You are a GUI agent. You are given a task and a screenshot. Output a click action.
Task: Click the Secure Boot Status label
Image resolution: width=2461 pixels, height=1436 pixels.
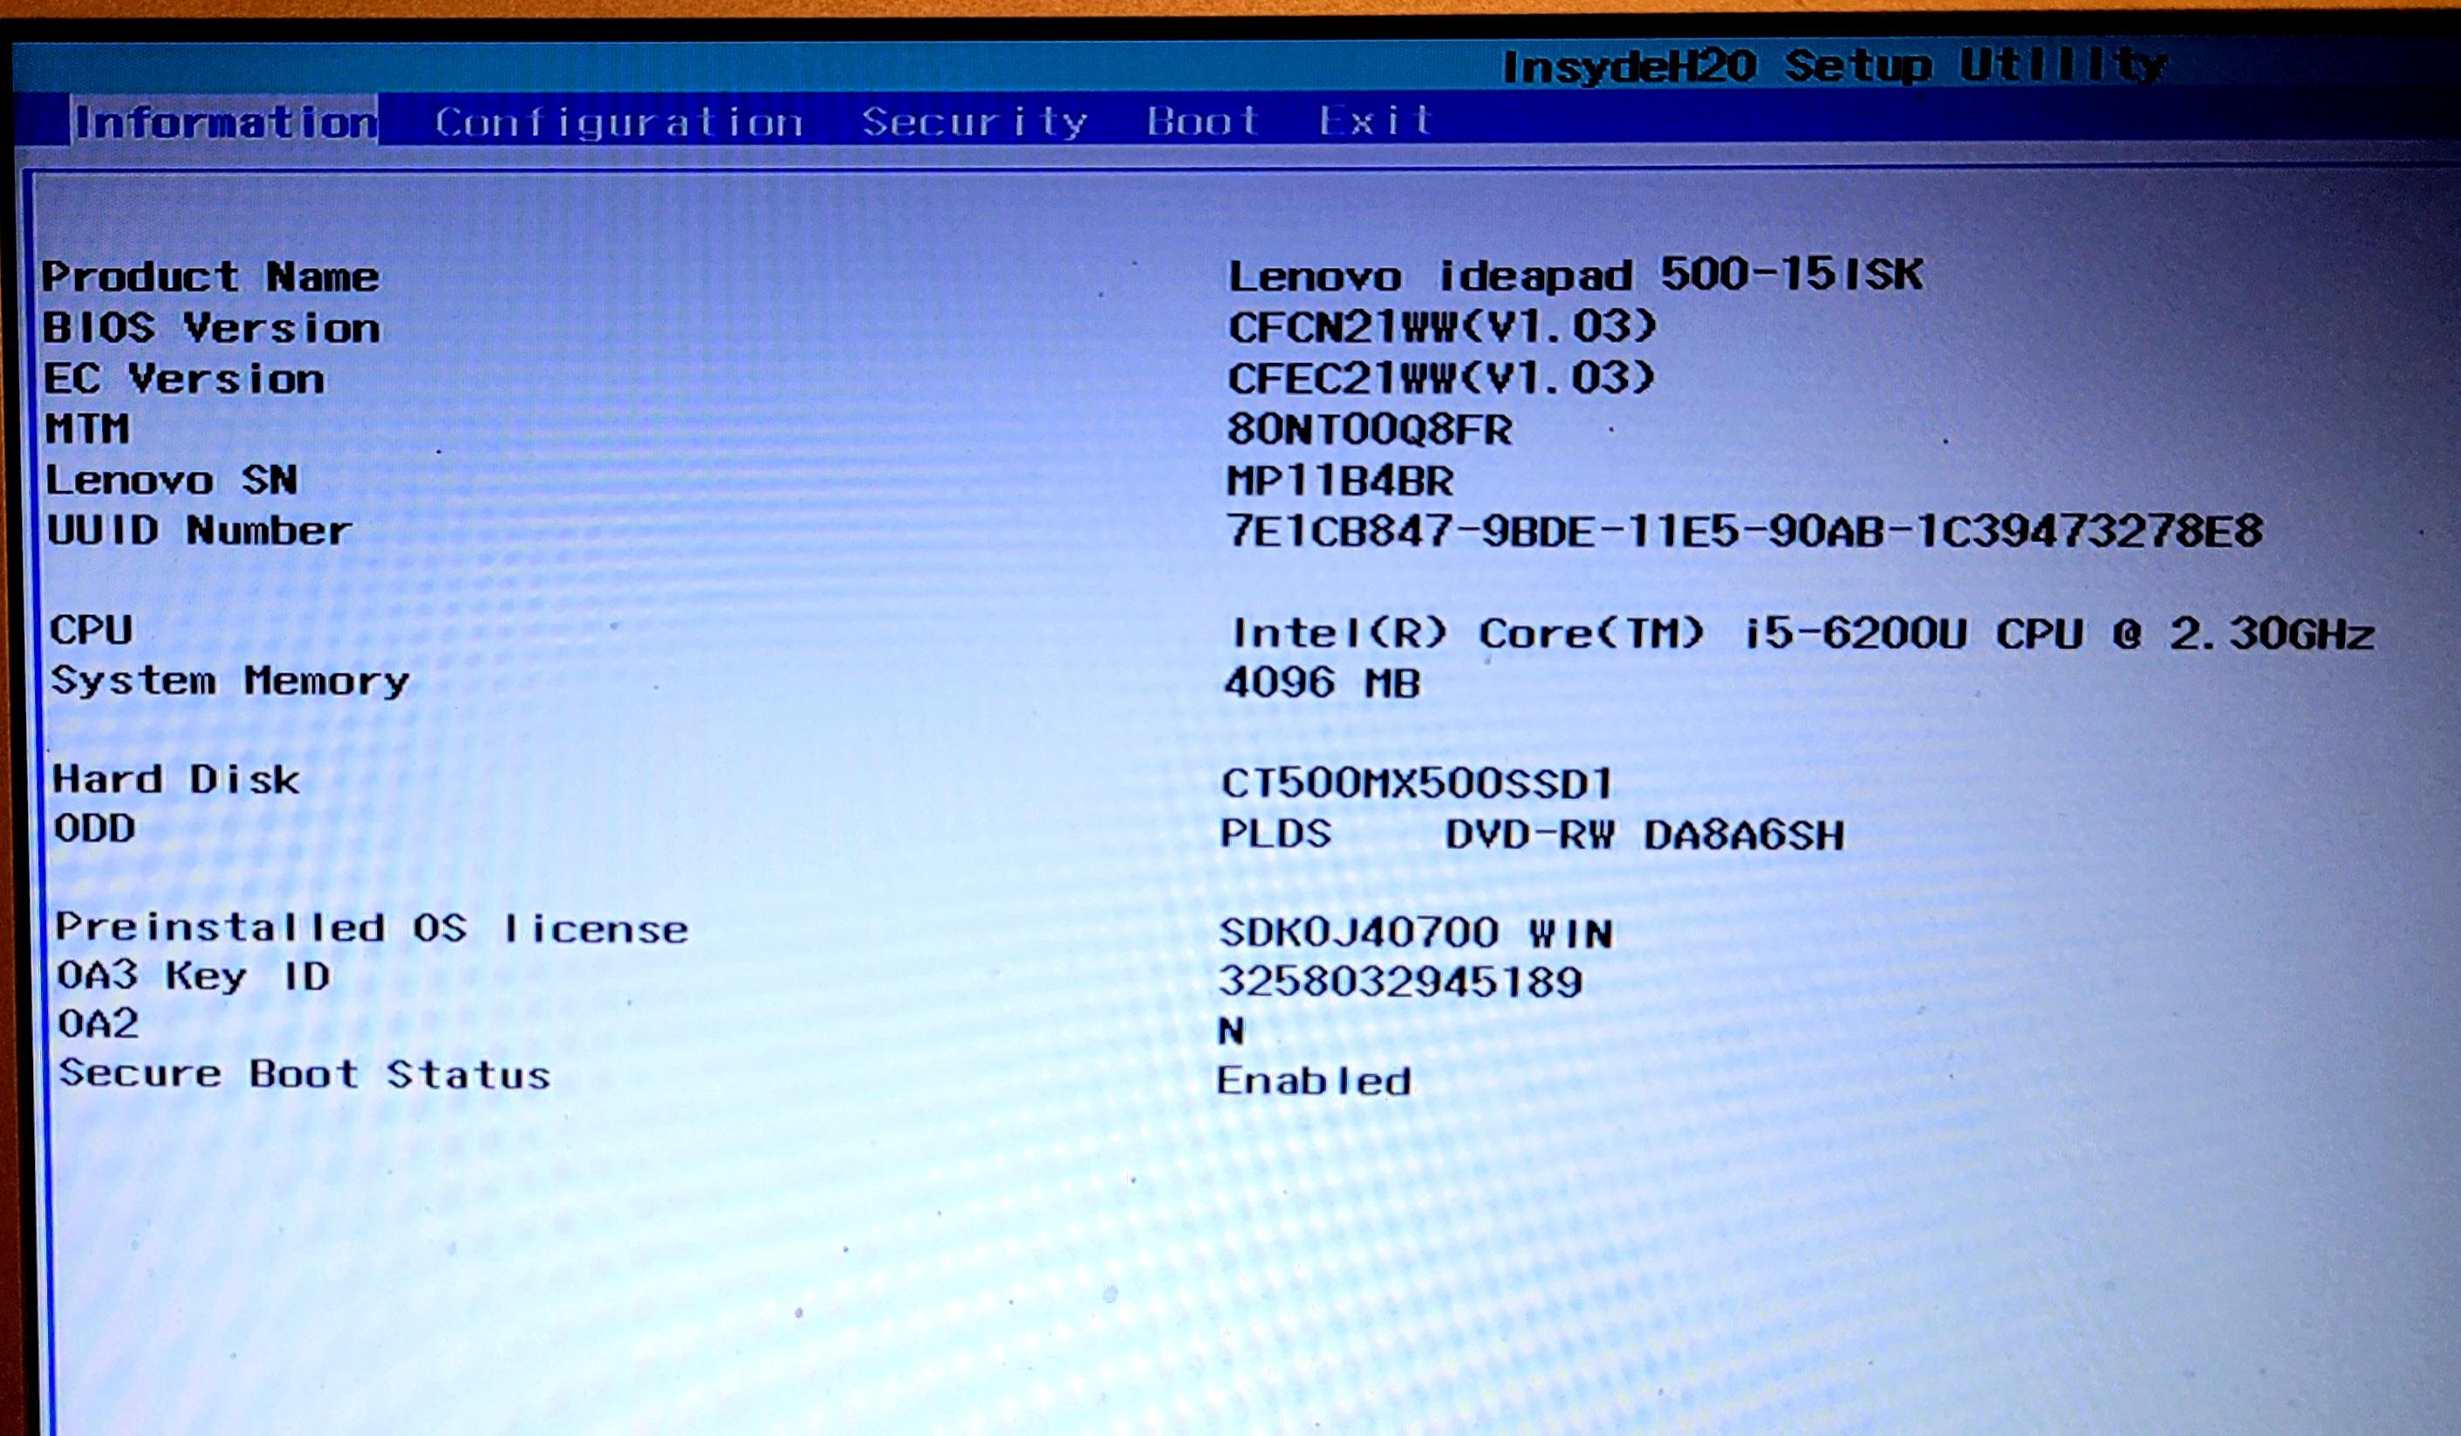[x=304, y=1074]
